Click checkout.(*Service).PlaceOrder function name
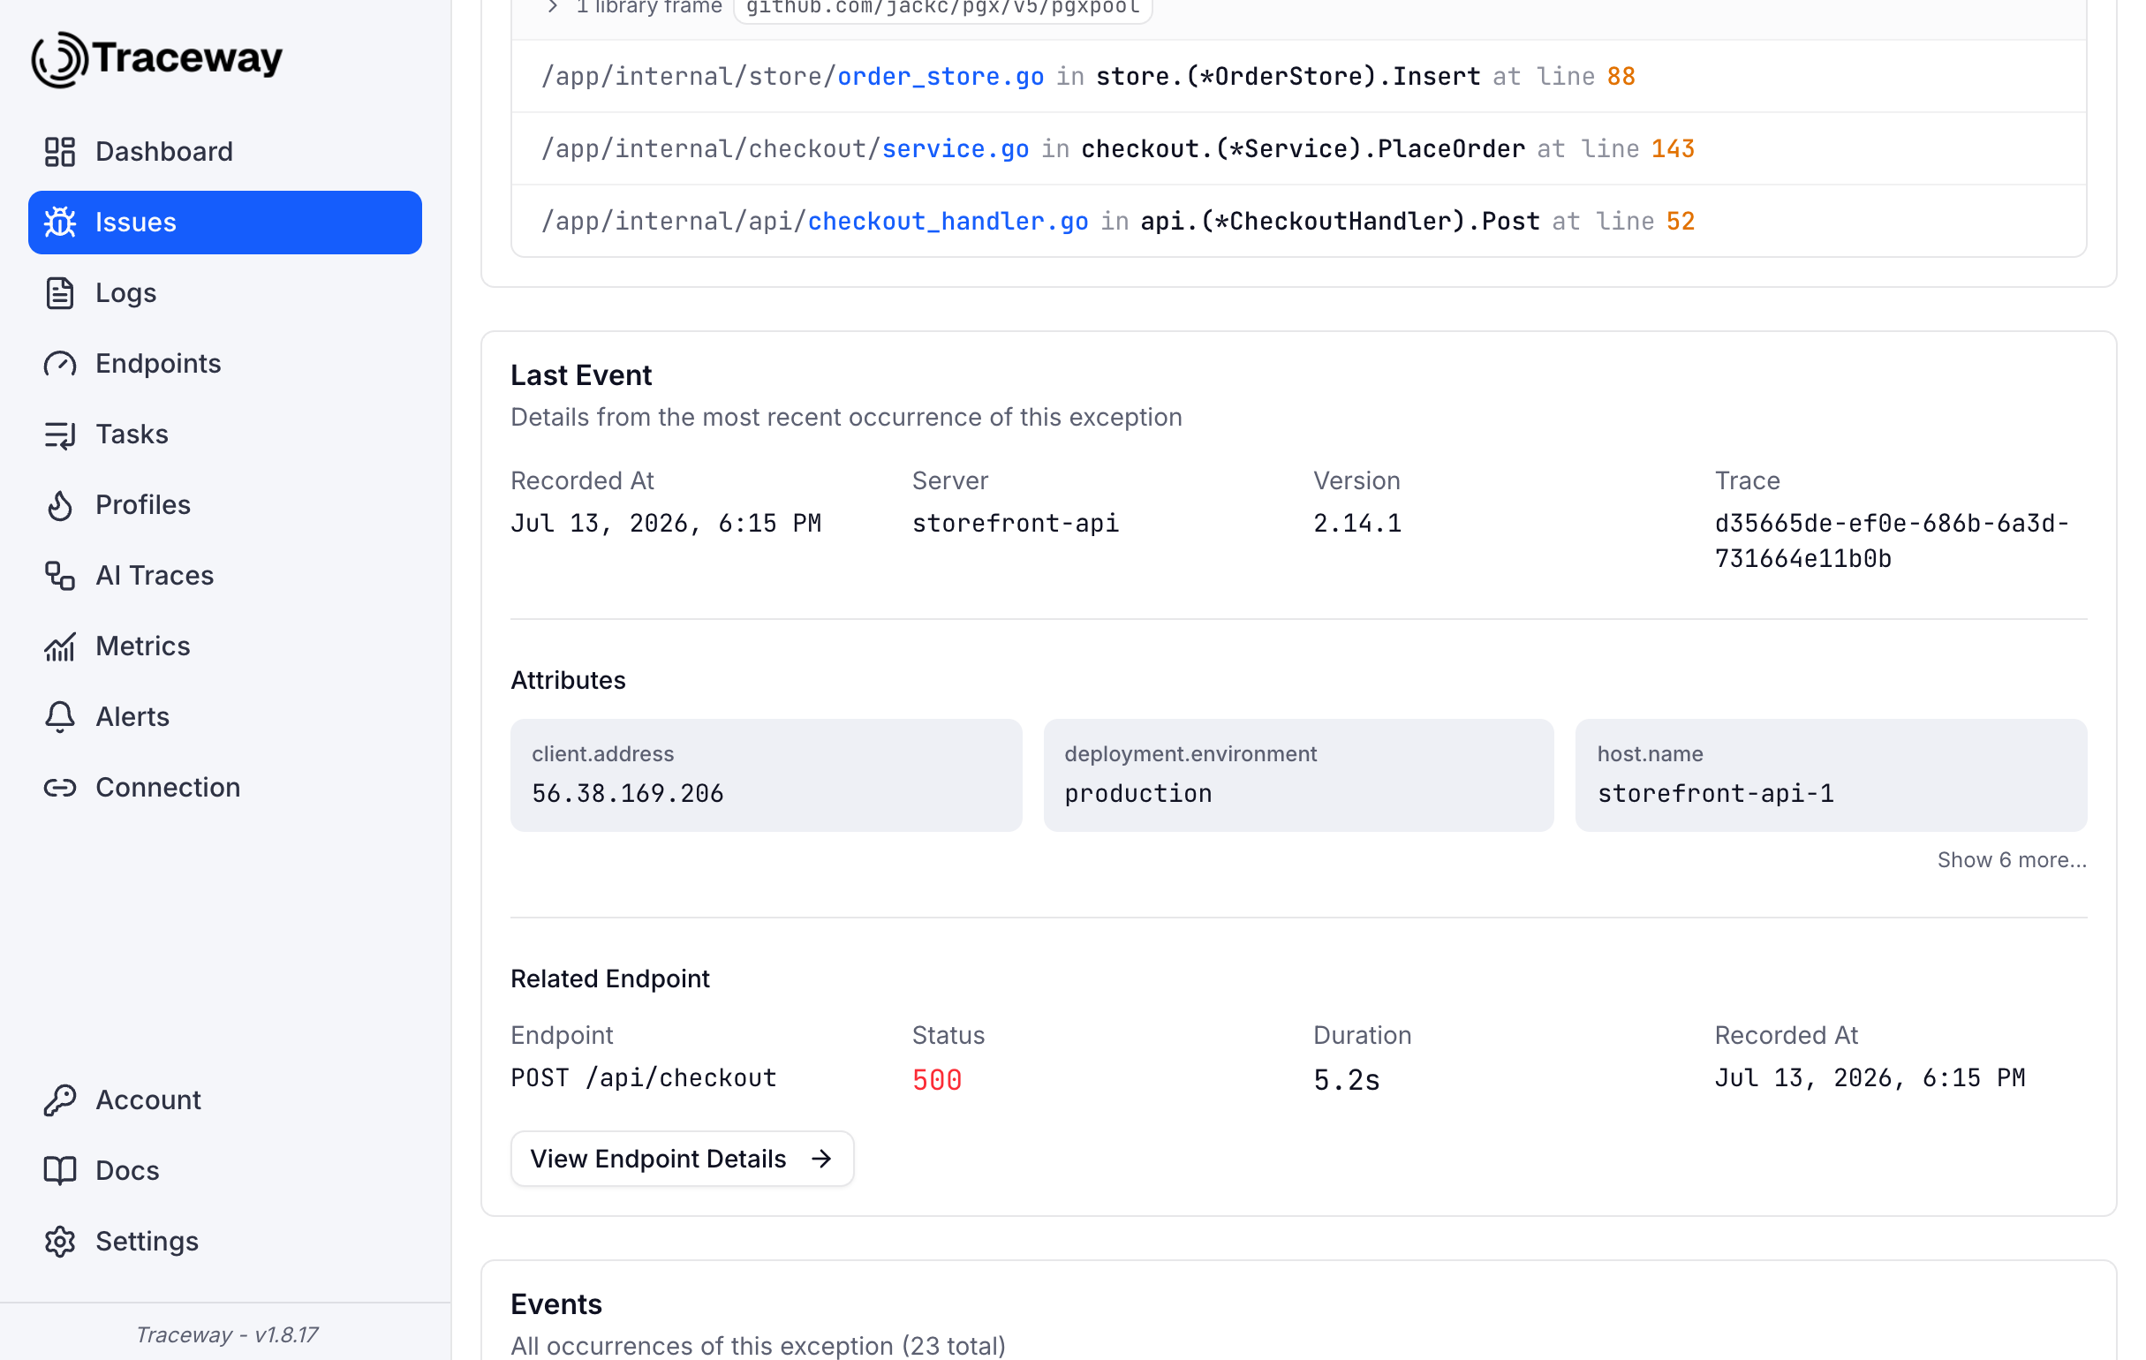Screen dimensions: 2146x1360 (1302, 149)
